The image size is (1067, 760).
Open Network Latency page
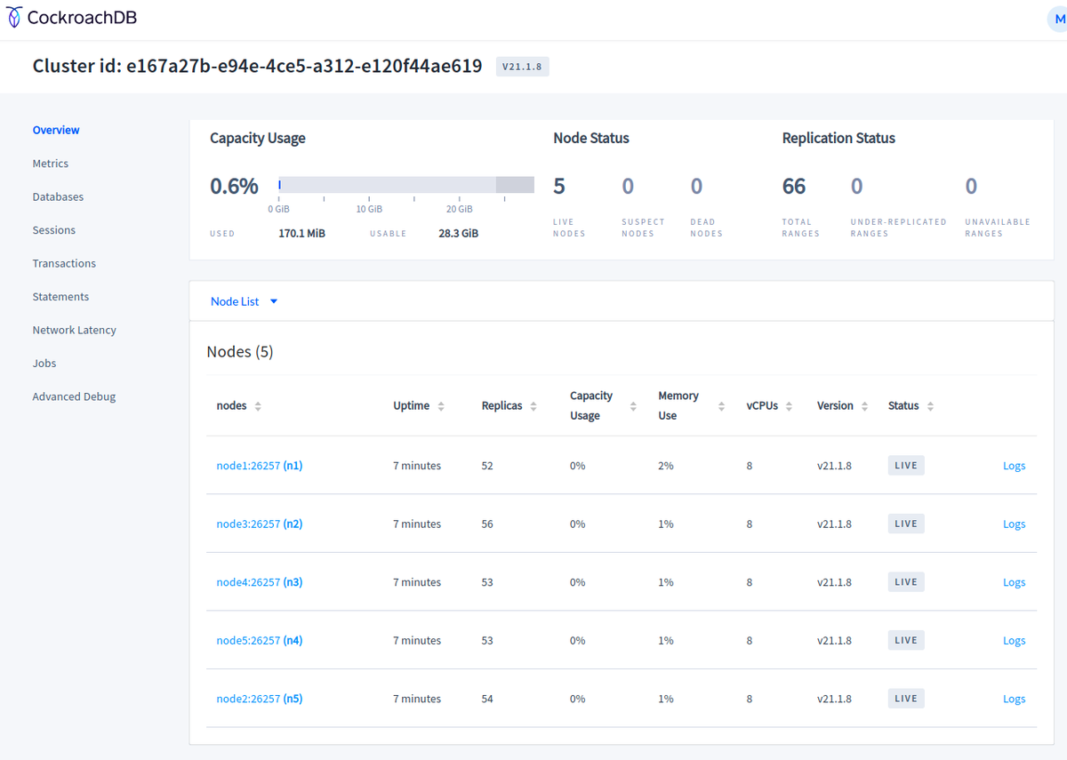[x=75, y=330]
